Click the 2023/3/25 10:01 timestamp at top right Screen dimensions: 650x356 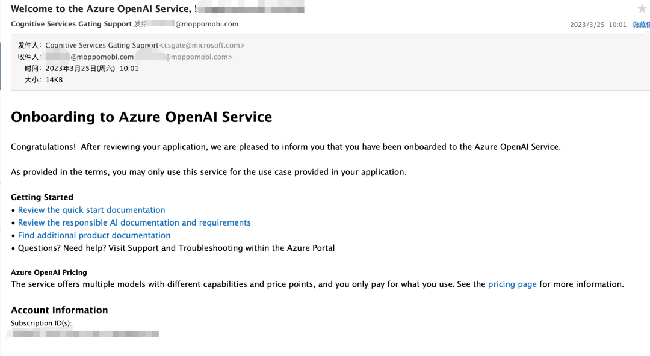pyautogui.click(x=598, y=25)
